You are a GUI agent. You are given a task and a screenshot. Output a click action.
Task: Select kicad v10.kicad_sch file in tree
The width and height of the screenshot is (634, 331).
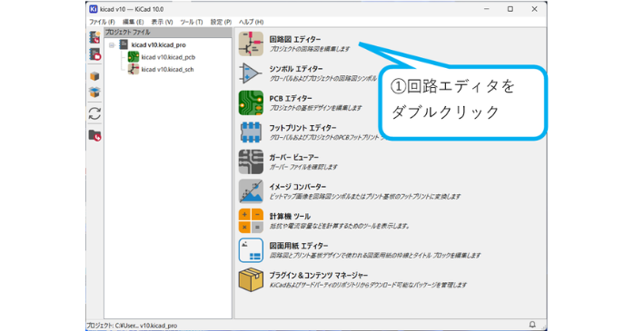167,70
